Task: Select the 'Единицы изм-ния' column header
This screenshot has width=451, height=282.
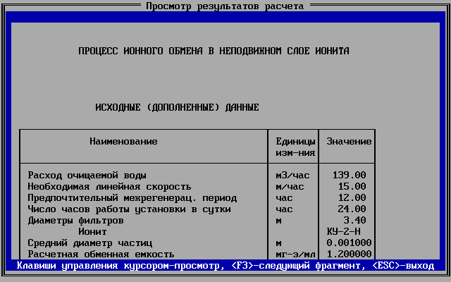Action: click(293, 147)
